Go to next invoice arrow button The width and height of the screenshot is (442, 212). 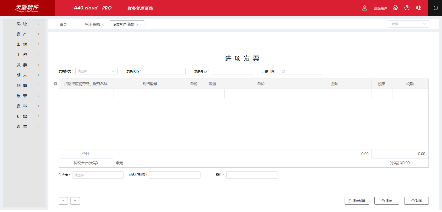pyautogui.click(x=75, y=201)
